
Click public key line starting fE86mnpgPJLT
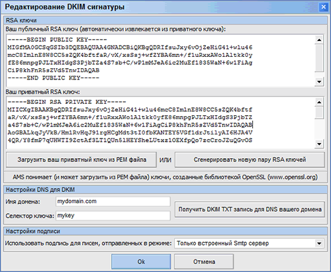(x=130, y=63)
